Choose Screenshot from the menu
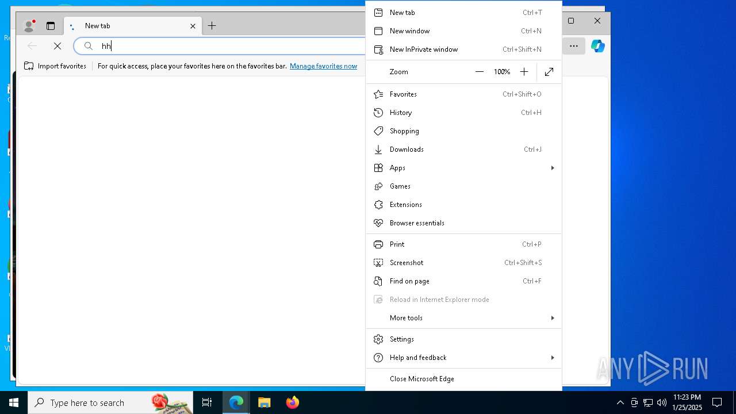 click(463, 263)
